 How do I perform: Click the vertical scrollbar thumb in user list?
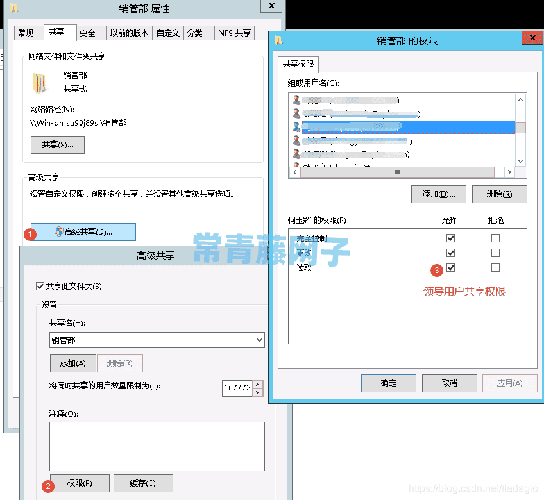tap(520, 128)
